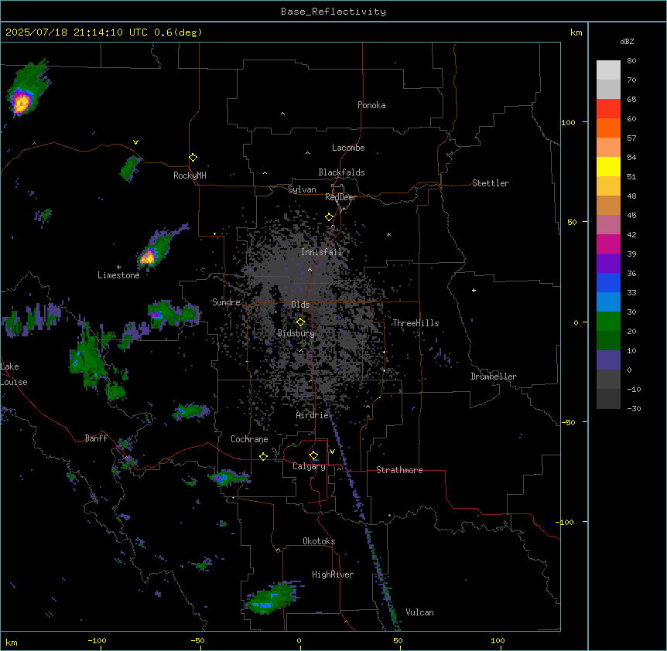Click the intense storm cell northeast of Limestone
The image size is (667, 651).
[x=148, y=257]
